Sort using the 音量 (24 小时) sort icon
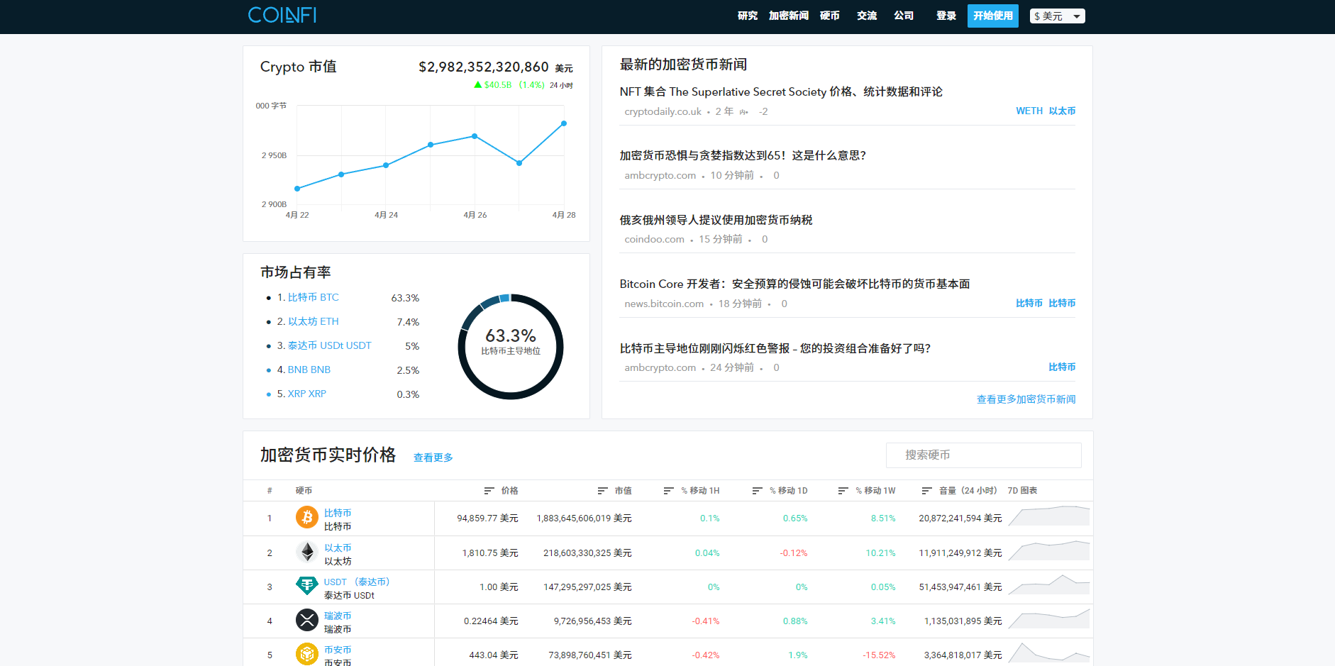Image resolution: width=1335 pixels, height=666 pixels. click(926, 490)
